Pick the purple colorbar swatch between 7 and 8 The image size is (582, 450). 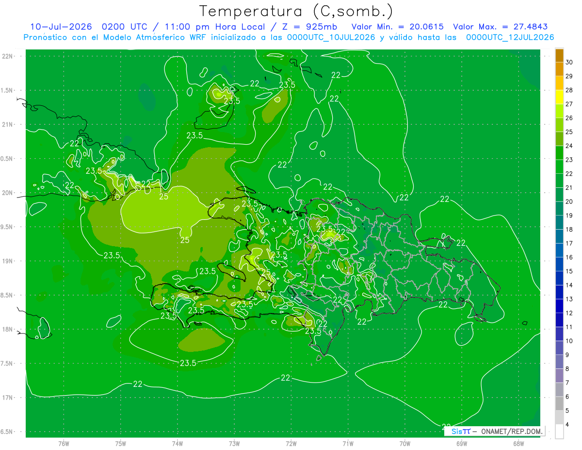559,376
